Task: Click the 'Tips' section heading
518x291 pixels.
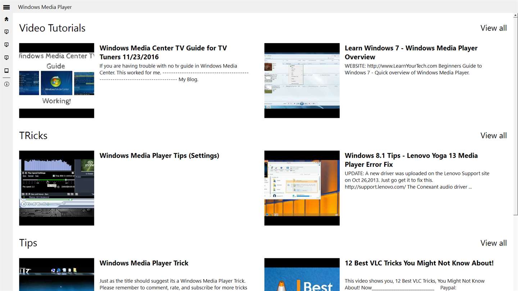Action: pyautogui.click(x=28, y=243)
